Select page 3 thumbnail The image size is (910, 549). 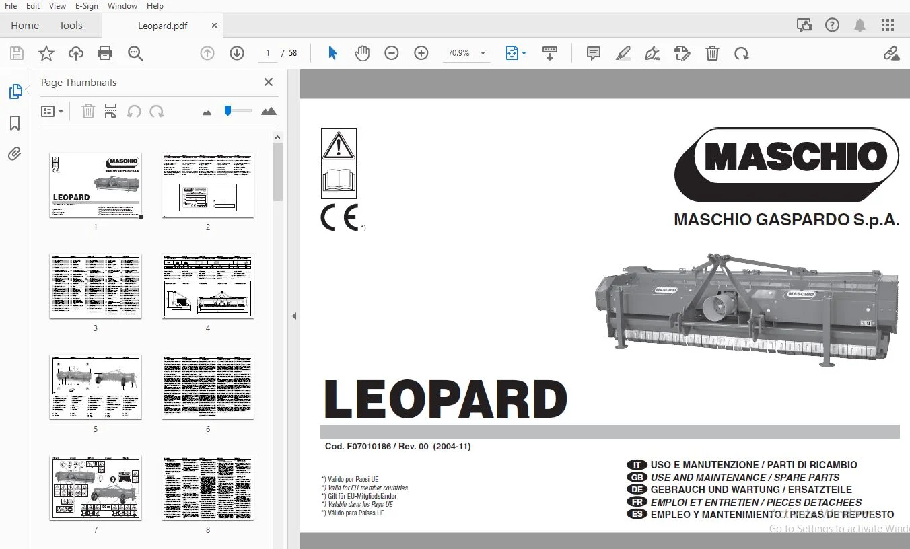point(96,286)
